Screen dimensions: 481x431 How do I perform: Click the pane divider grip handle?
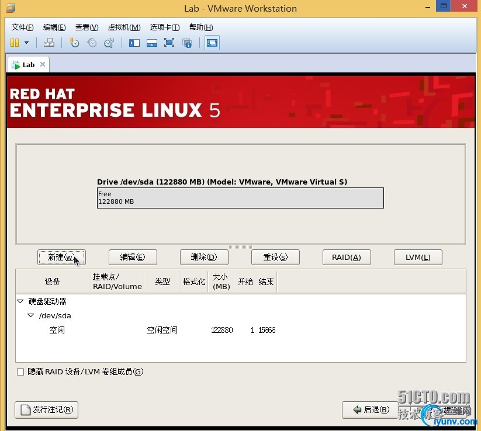tap(240, 247)
